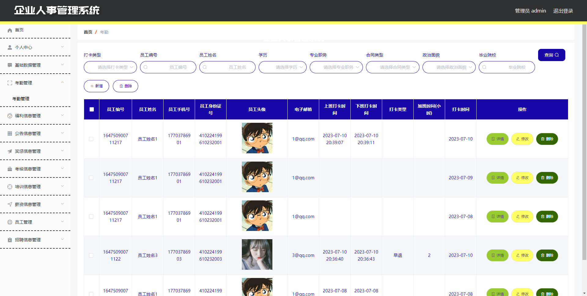Click the 员工管理 sidebar icon

coord(10,222)
